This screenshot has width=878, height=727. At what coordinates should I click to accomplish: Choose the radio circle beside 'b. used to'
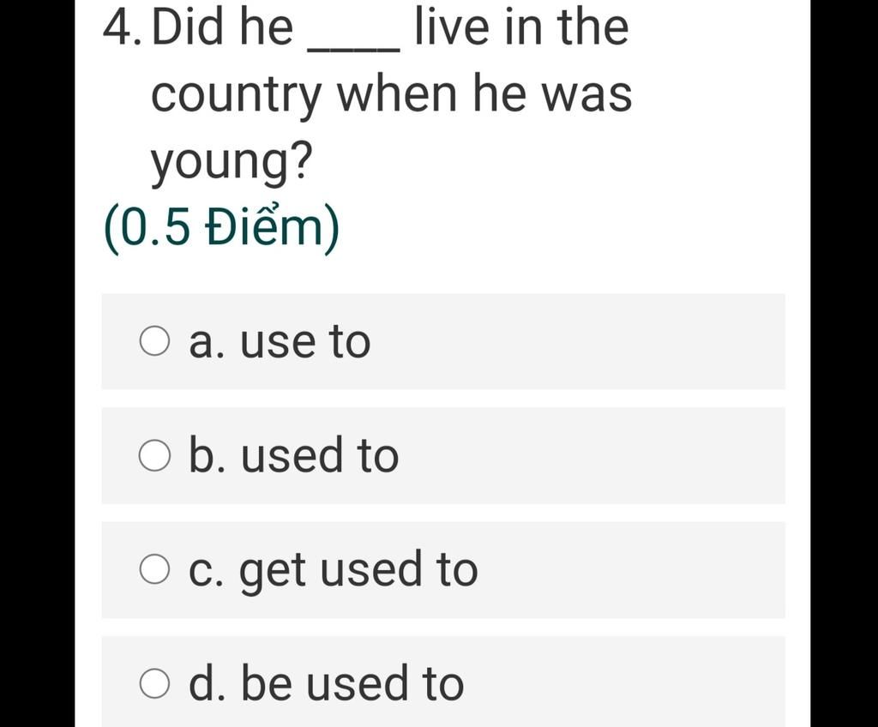click(154, 455)
